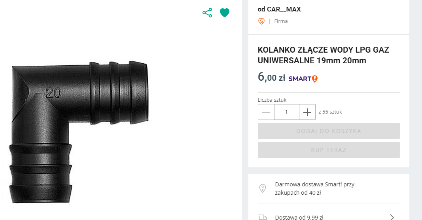Click the share icon above the product
This screenshot has width=422, height=220.
click(x=207, y=13)
